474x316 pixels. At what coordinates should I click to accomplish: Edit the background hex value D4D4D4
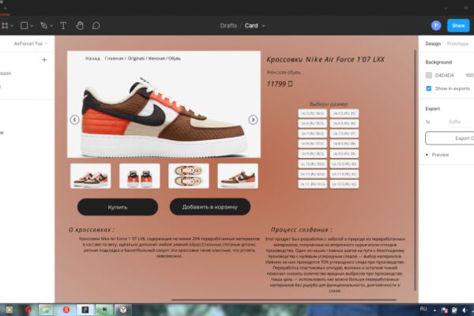pos(444,75)
